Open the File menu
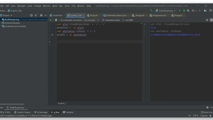This screenshot has width=213, height=120. (x=2, y=6)
